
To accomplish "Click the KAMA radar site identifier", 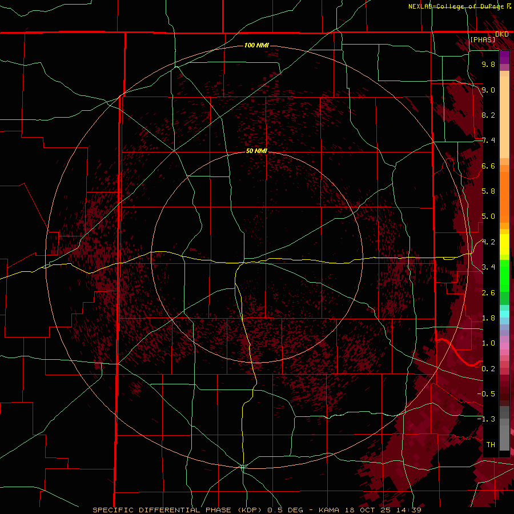I will tap(330, 510).
